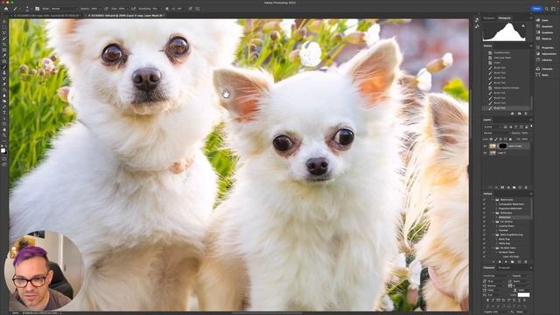This screenshot has height=315, width=560.
Task: Open the font style dropdown in Character panel
Action: [521, 276]
